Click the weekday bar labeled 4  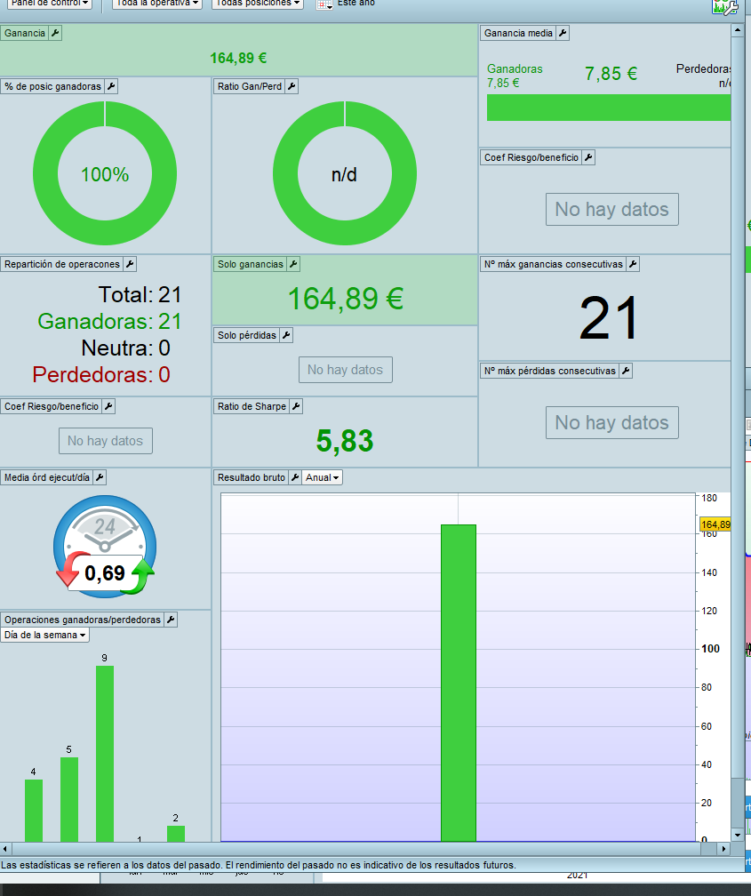click(34, 811)
